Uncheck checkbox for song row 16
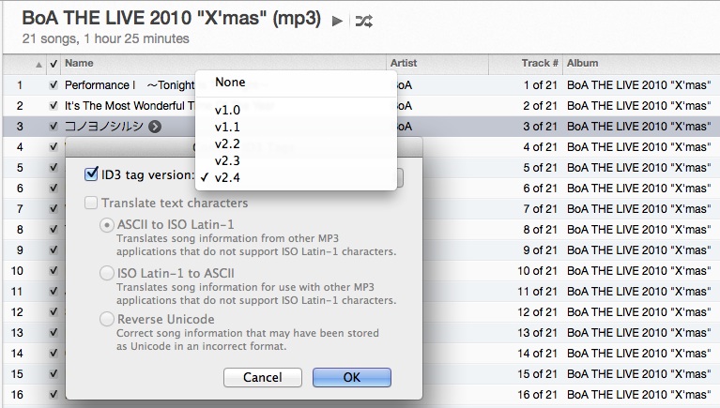The height and width of the screenshot is (408, 720). click(x=54, y=395)
